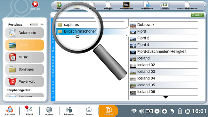The image size is (208, 117).
Task: Click the Suchen search button
Action: [197, 15]
